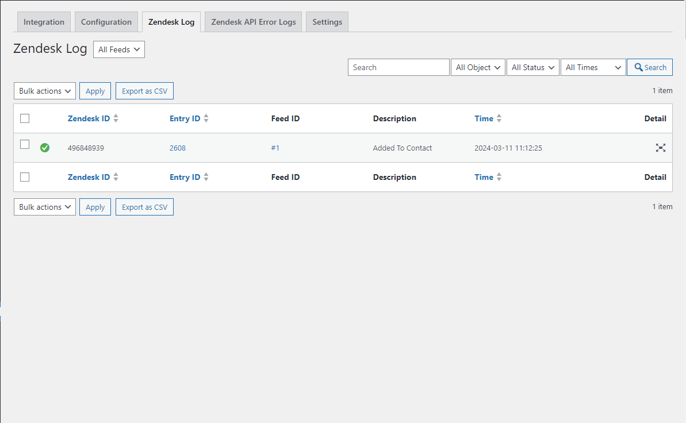Open feed link #1
686x423 pixels.
tap(275, 148)
